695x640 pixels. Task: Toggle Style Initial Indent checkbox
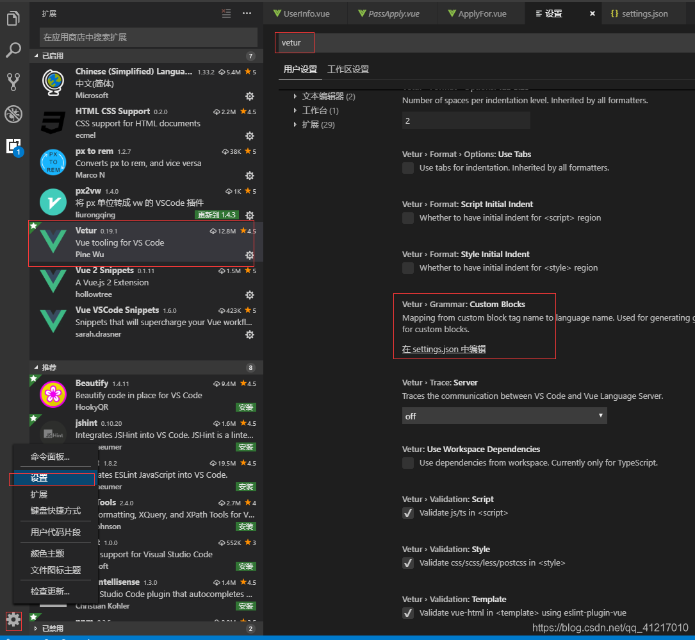pyautogui.click(x=408, y=268)
